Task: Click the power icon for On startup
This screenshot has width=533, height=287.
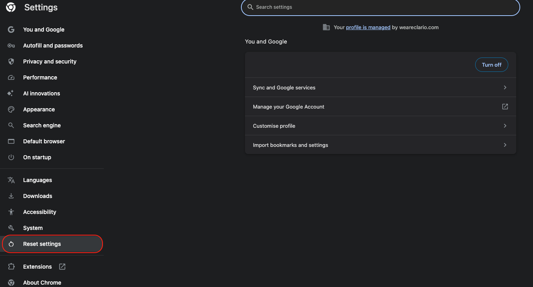Action: click(11, 157)
